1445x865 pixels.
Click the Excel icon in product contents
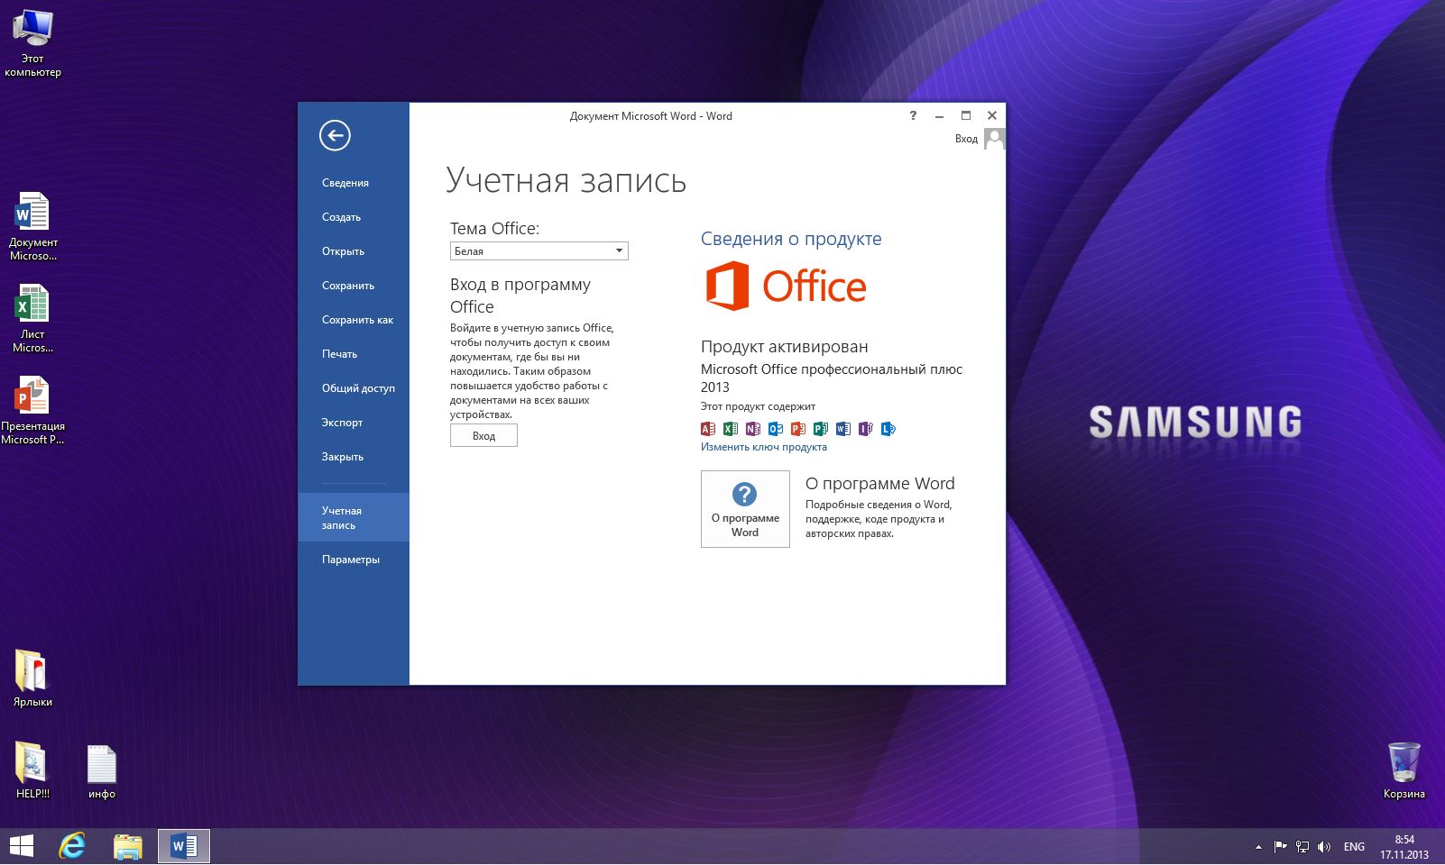[731, 429]
